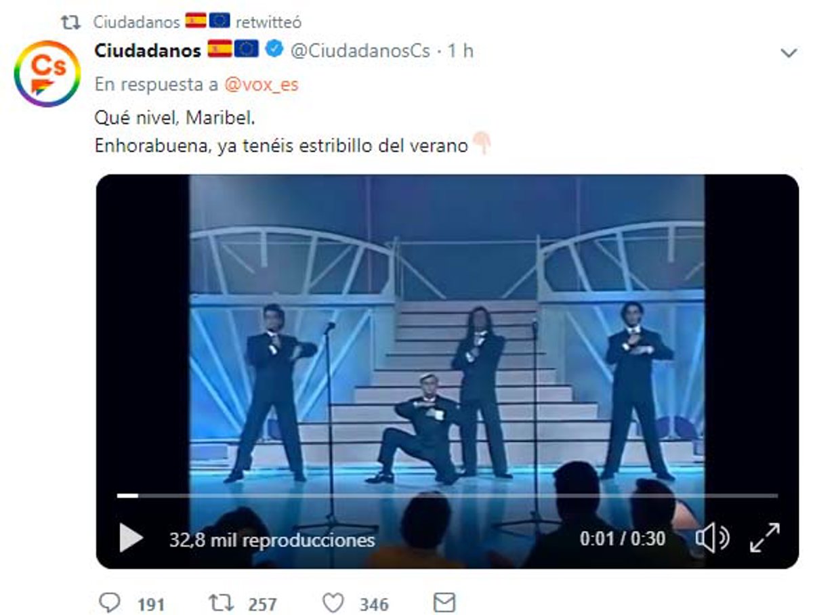Expand the video to fullscreen
Screen dimensions: 813x615
pos(764,538)
